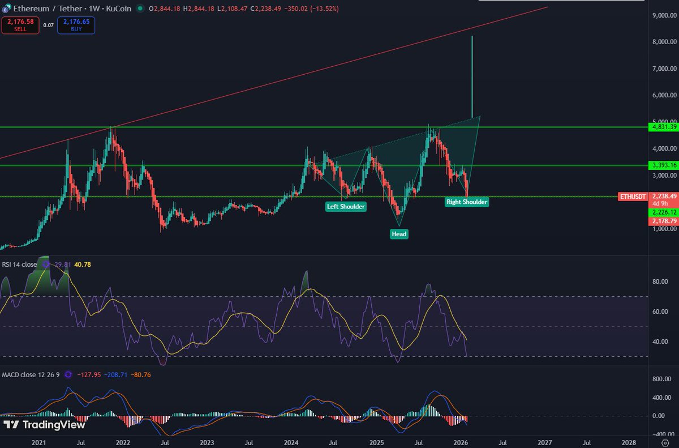The width and height of the screenshot is (679, 448).
Task: Click the 8,000.00 price axis label
Action: tap(664, 42)
